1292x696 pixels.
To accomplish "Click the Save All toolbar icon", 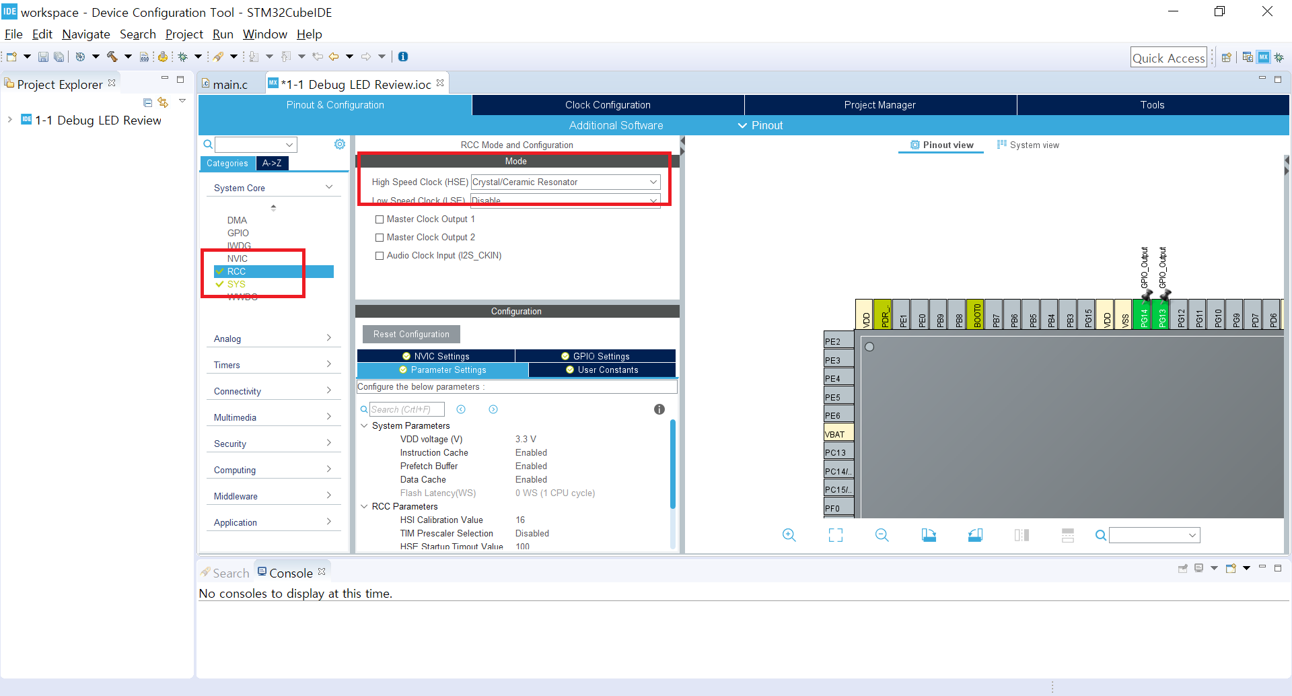I will pos(59,57).
